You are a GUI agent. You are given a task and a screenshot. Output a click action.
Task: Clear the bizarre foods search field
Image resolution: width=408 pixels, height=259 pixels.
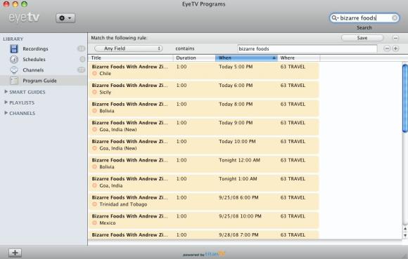(x=395, y=18)
